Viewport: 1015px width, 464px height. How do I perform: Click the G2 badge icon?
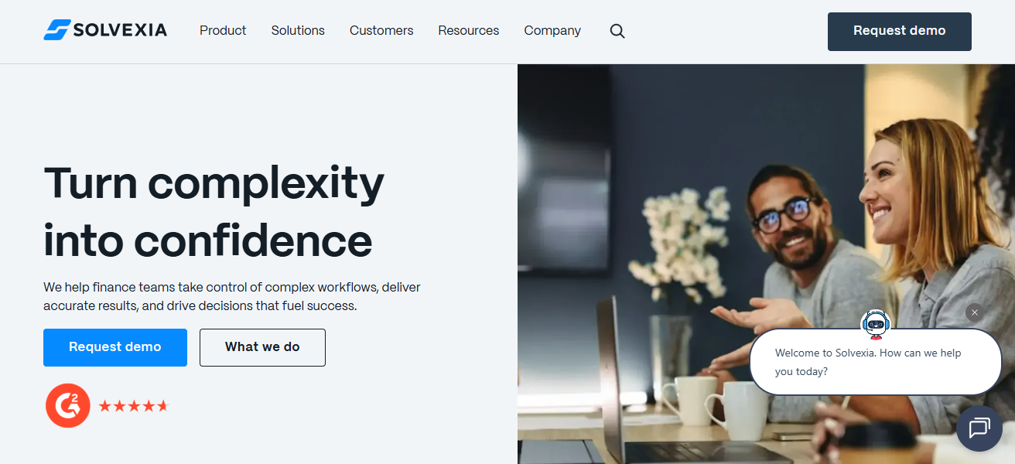point(68,405)
